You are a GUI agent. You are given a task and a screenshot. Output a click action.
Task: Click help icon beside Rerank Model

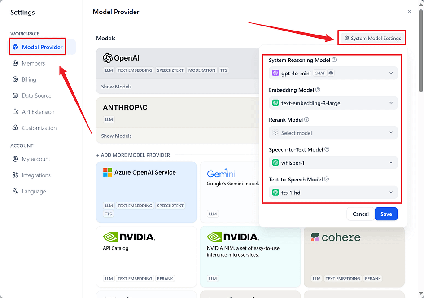[306, 119]
